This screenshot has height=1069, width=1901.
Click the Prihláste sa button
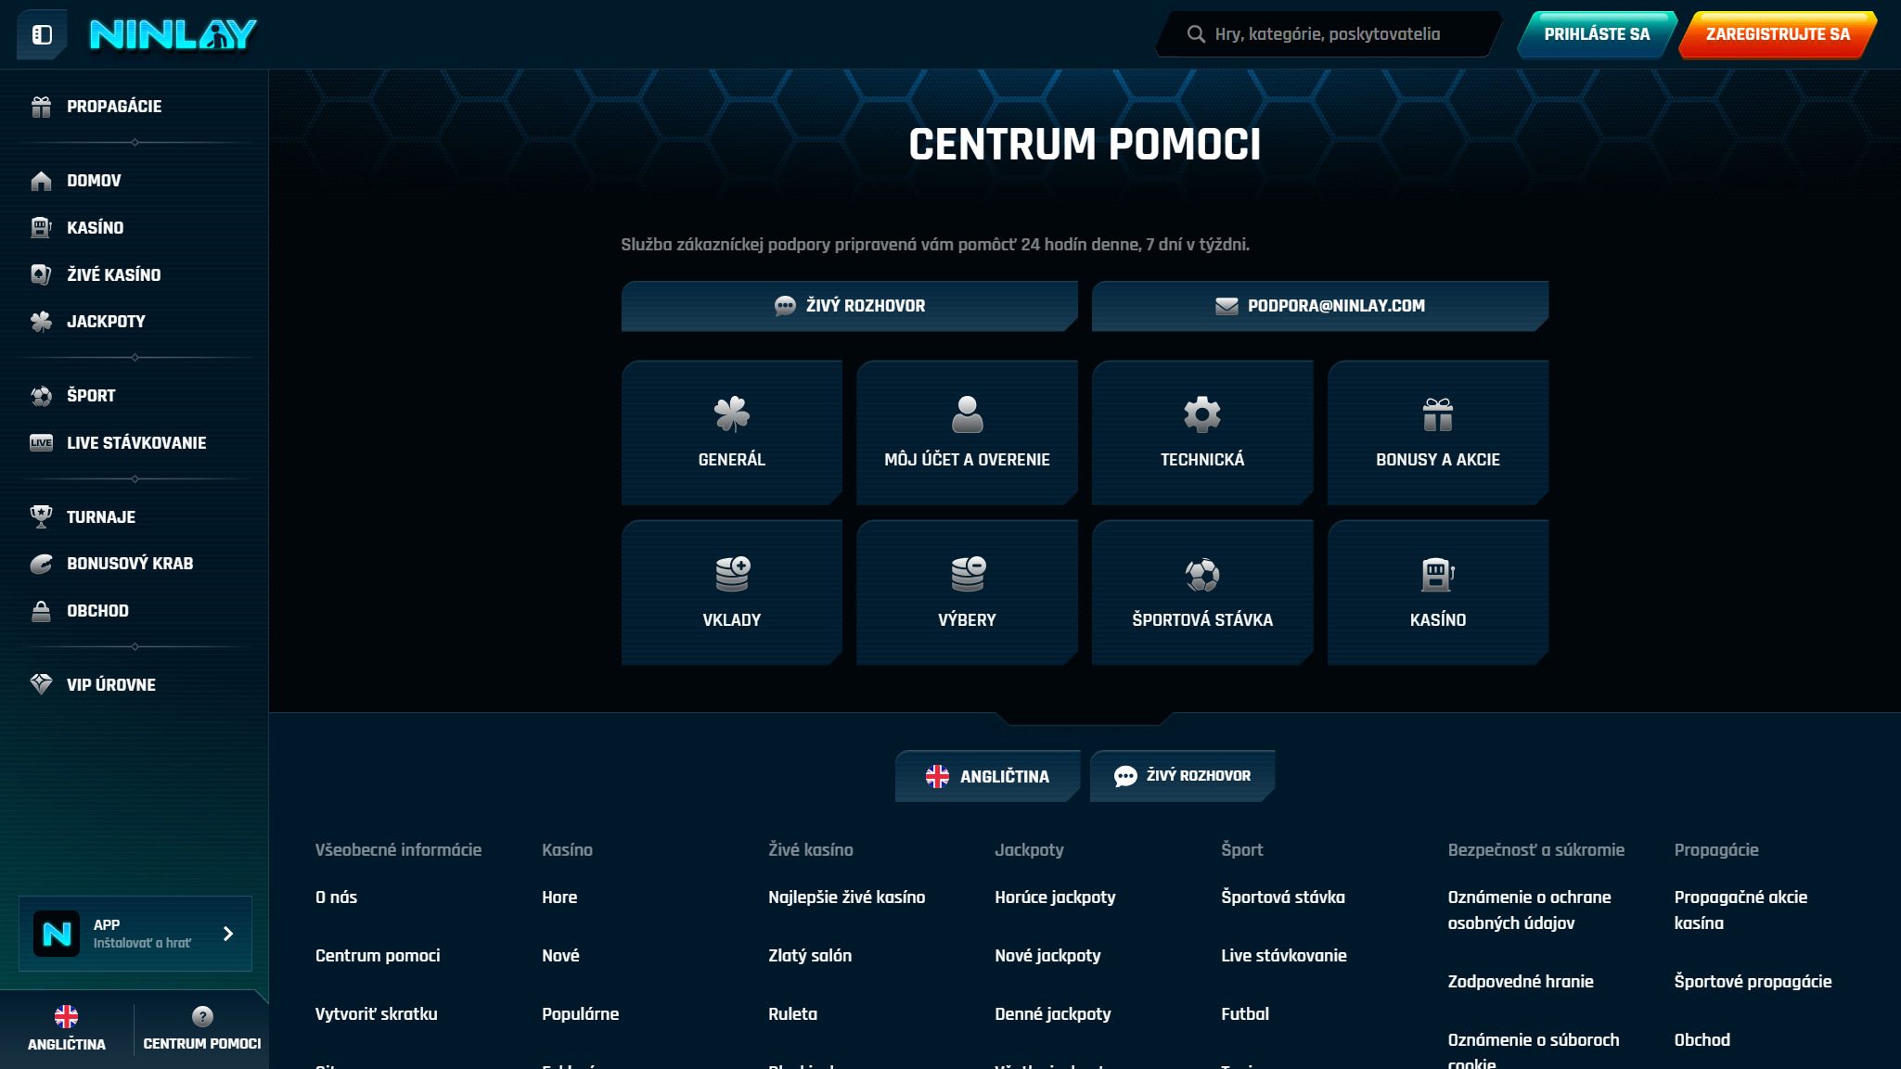pos(1596,34)
